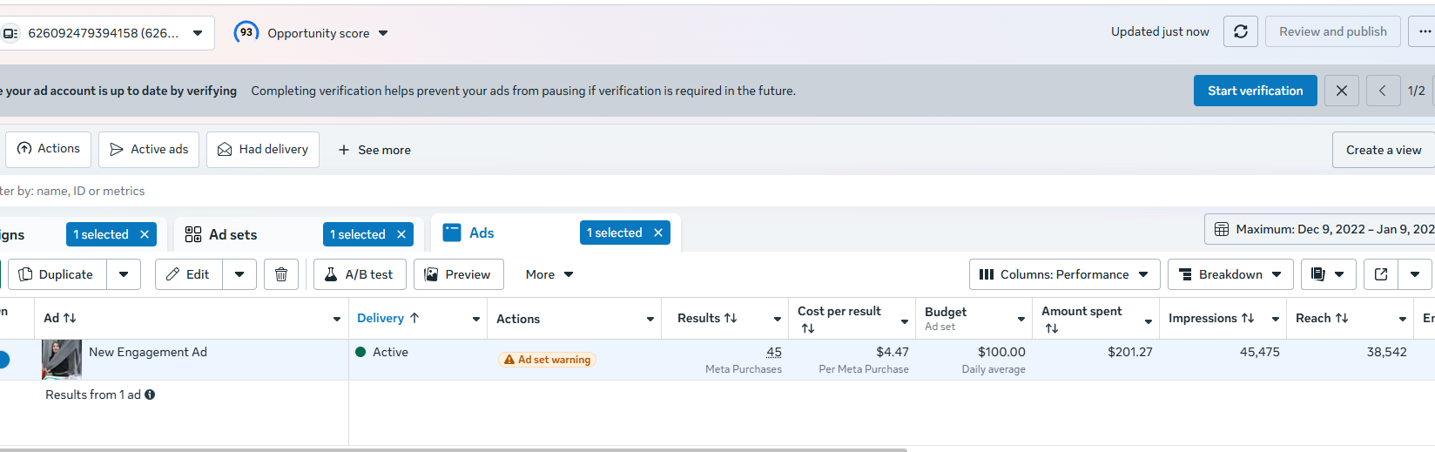Click the refresh data icon
This screenshot has width=1435, height=452.
(x=1240, y=32)
